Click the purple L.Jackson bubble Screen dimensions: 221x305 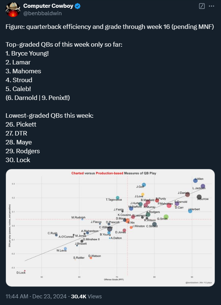pos(203,186)
